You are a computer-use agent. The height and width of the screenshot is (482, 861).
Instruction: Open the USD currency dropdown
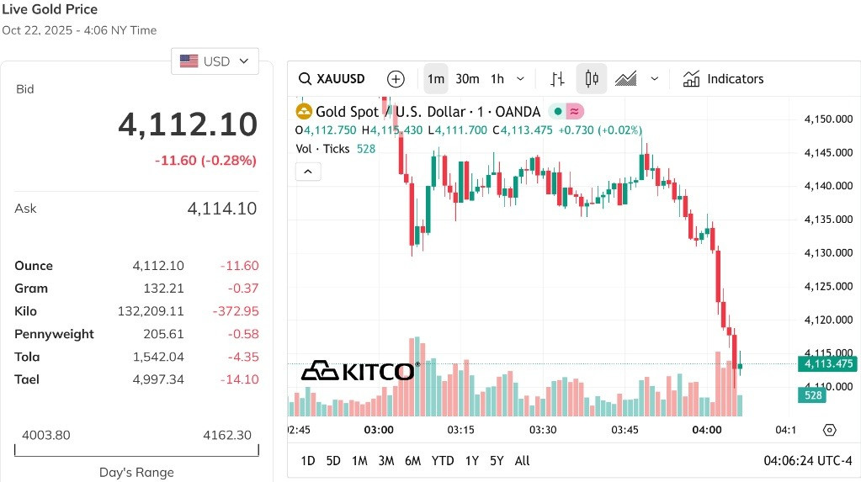point(215,61)
